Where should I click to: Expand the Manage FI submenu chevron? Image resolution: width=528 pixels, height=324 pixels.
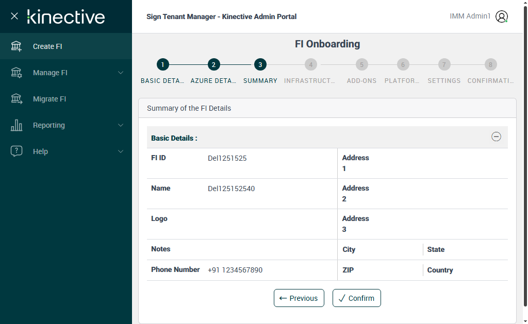[x=121, y=73]
